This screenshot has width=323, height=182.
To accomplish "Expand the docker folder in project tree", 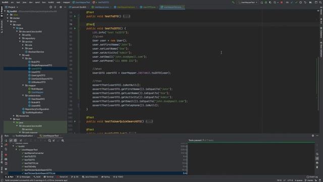I will (x=8, y=18).
